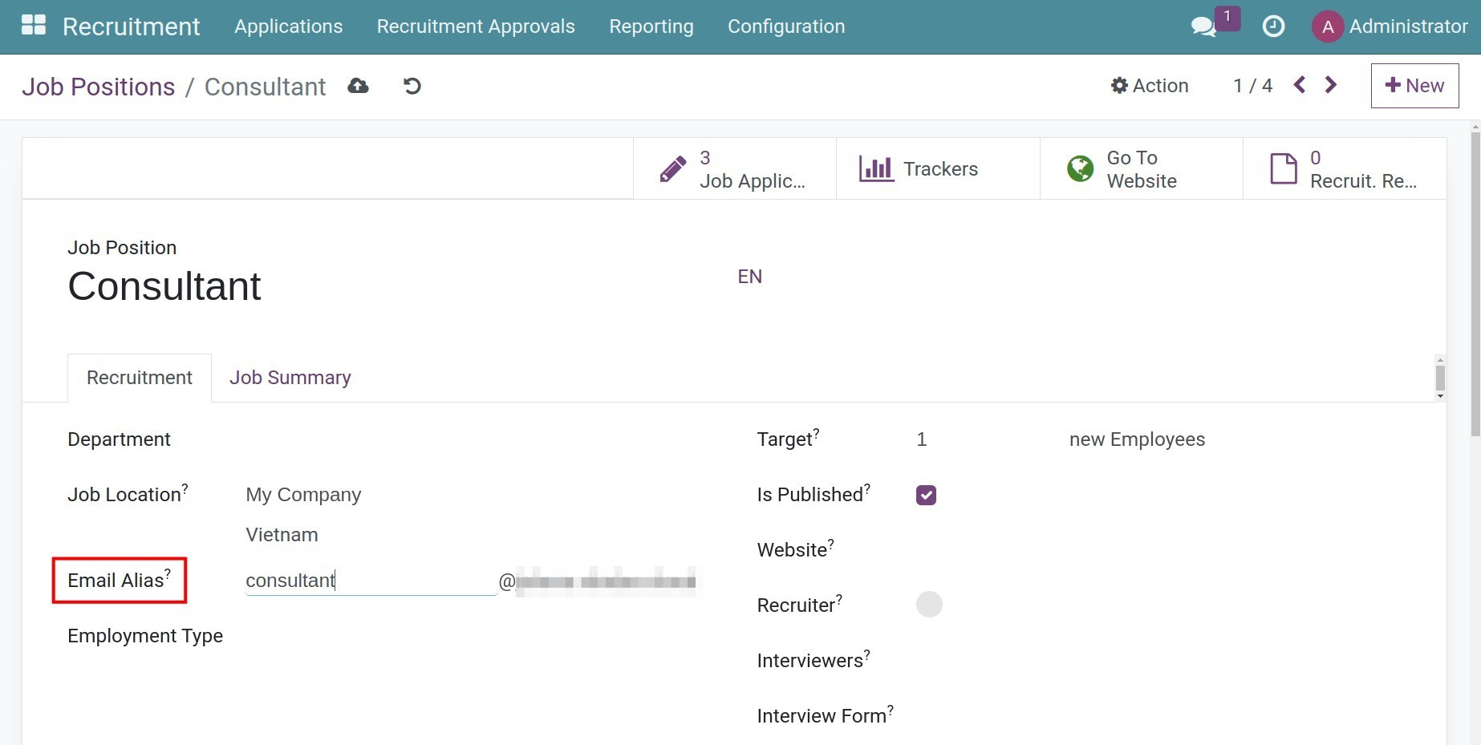Go to previous record arrow
Image resolution: width=1481 pixels, height=745 pixels.
[1300, 85]
